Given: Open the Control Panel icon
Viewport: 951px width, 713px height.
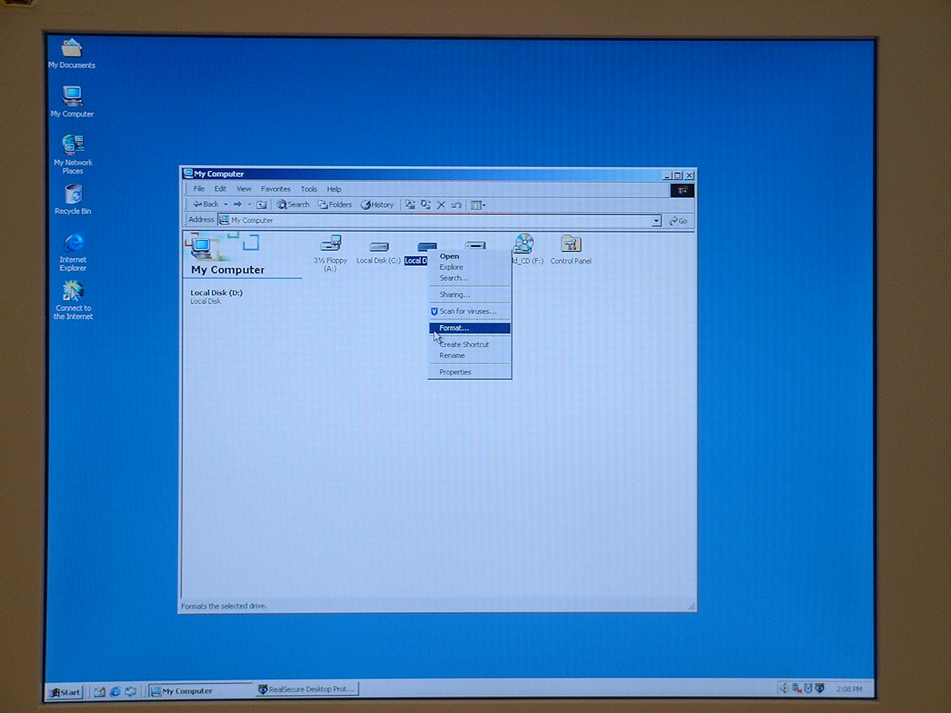Looking at the screenshot, I should (x=571, y=245).
